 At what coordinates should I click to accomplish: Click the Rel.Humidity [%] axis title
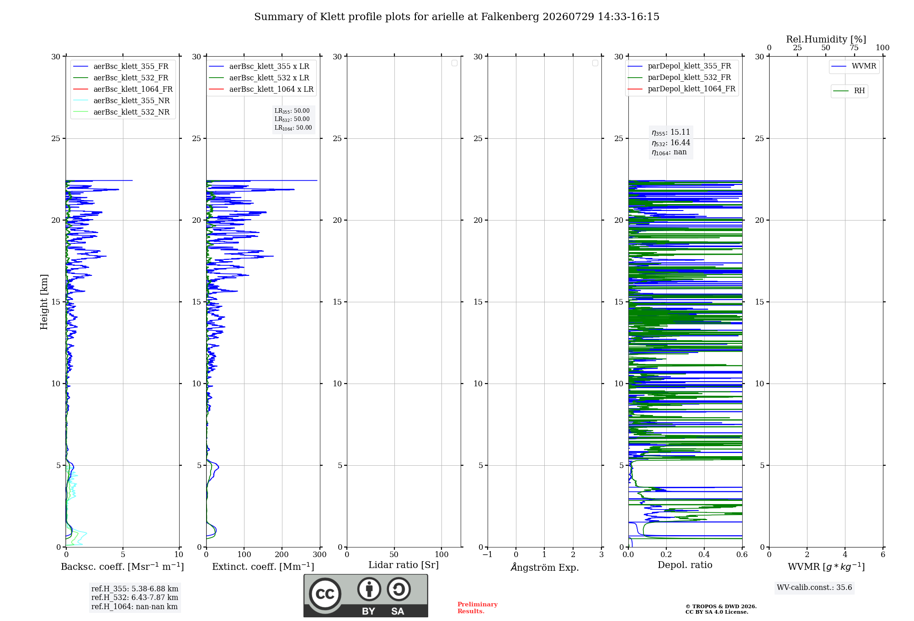pyautogui.click(x=826, y=39)
